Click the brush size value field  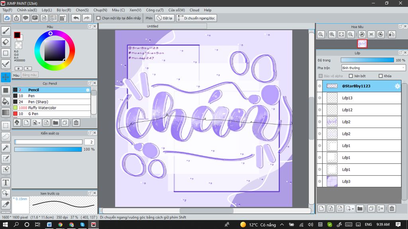point(90,142)
